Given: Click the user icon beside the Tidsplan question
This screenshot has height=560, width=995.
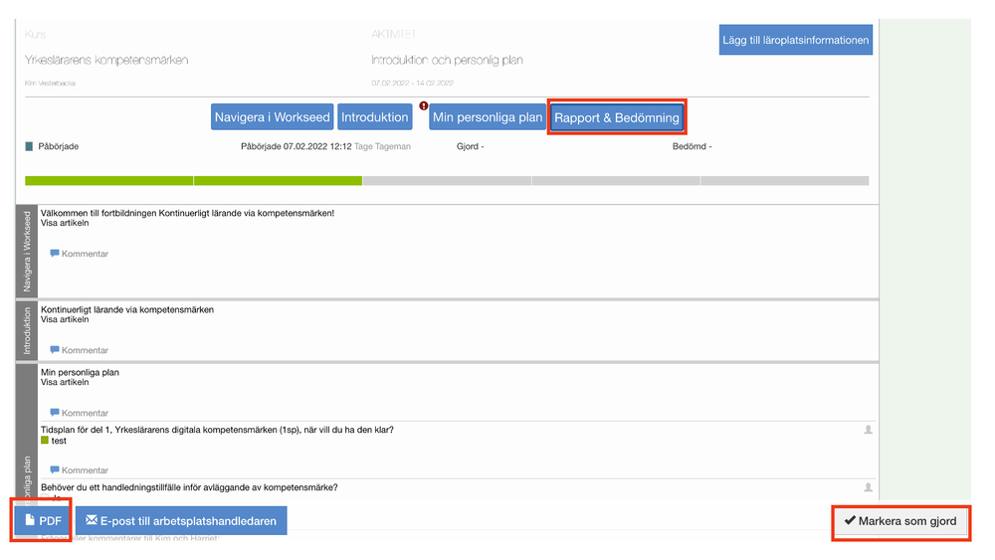Looking at the screenshot, I should (868, 430).
